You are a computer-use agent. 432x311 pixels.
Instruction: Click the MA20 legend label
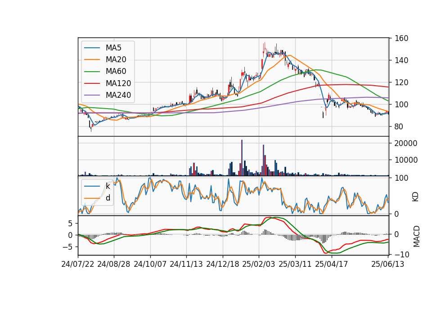116,59
